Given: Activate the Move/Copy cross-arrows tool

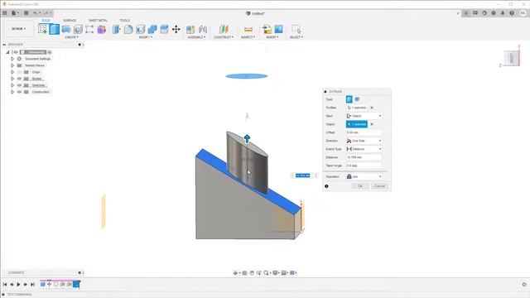Looking at the screenshot, I should (176, 30).
